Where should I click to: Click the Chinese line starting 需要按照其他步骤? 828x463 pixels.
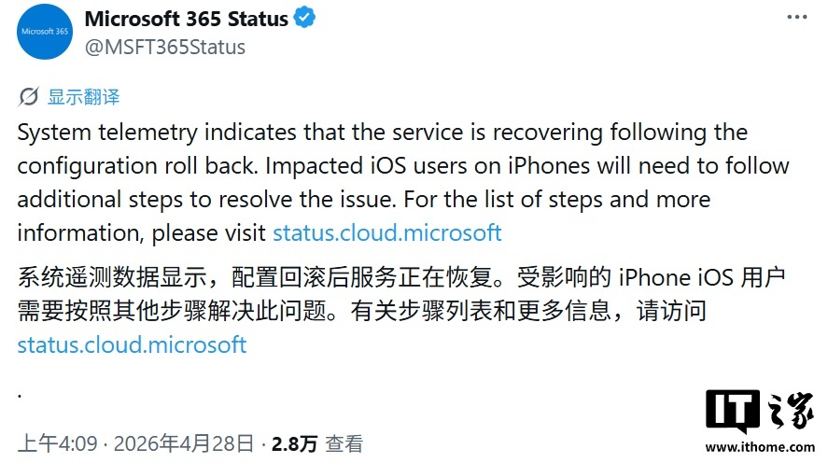click(x=362, y=312)
